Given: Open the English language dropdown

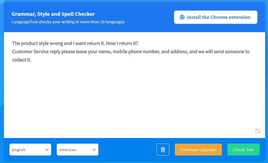Looking at the screenshot, I should [30, 149].
